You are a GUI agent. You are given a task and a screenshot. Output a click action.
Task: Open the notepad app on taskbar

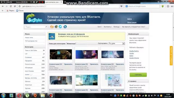(43, 96)
